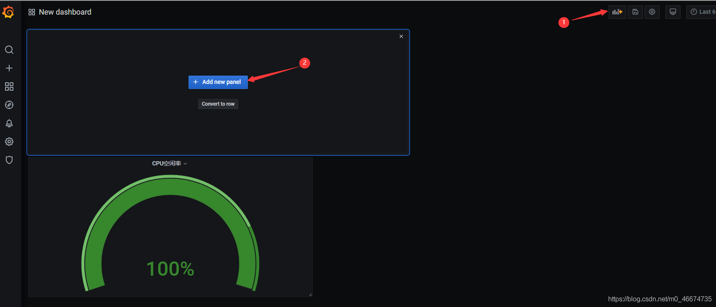Click the Add panel toolbar icon
716x307 pixels.
(x=617, y=12)
